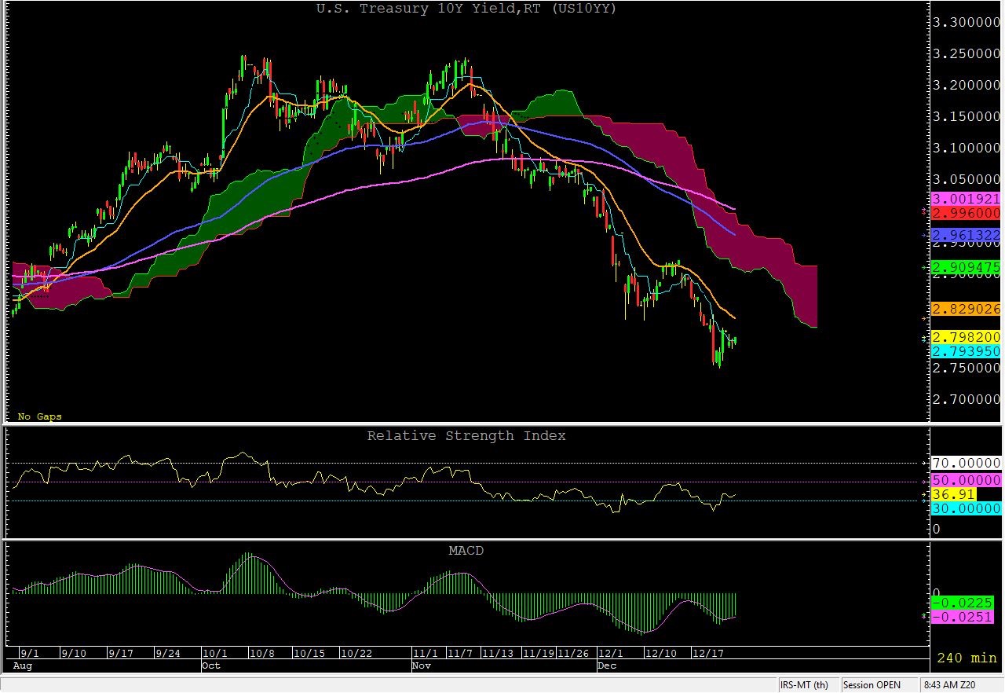Click the Nov month label
The width and height of the screenshot is (1005, 693).
point(422,666)
